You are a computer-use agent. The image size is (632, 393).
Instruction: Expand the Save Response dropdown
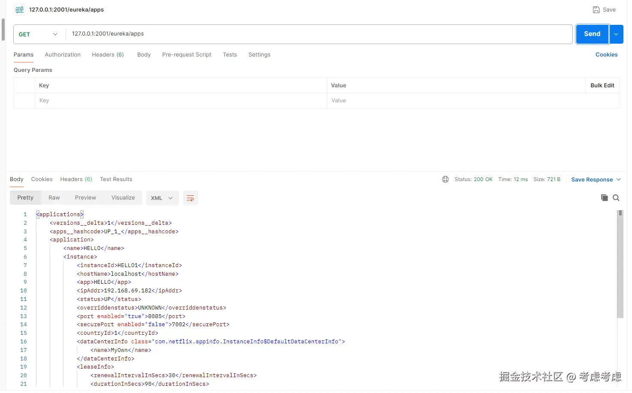tap(619, 180)
